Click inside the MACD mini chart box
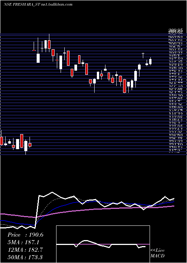 (103, 244)
